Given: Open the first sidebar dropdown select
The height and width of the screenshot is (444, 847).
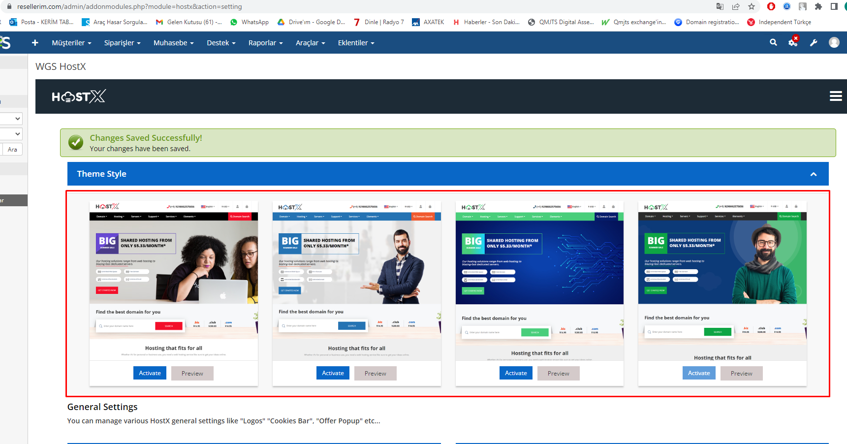Looking at the screenshot, I should 11,119.
